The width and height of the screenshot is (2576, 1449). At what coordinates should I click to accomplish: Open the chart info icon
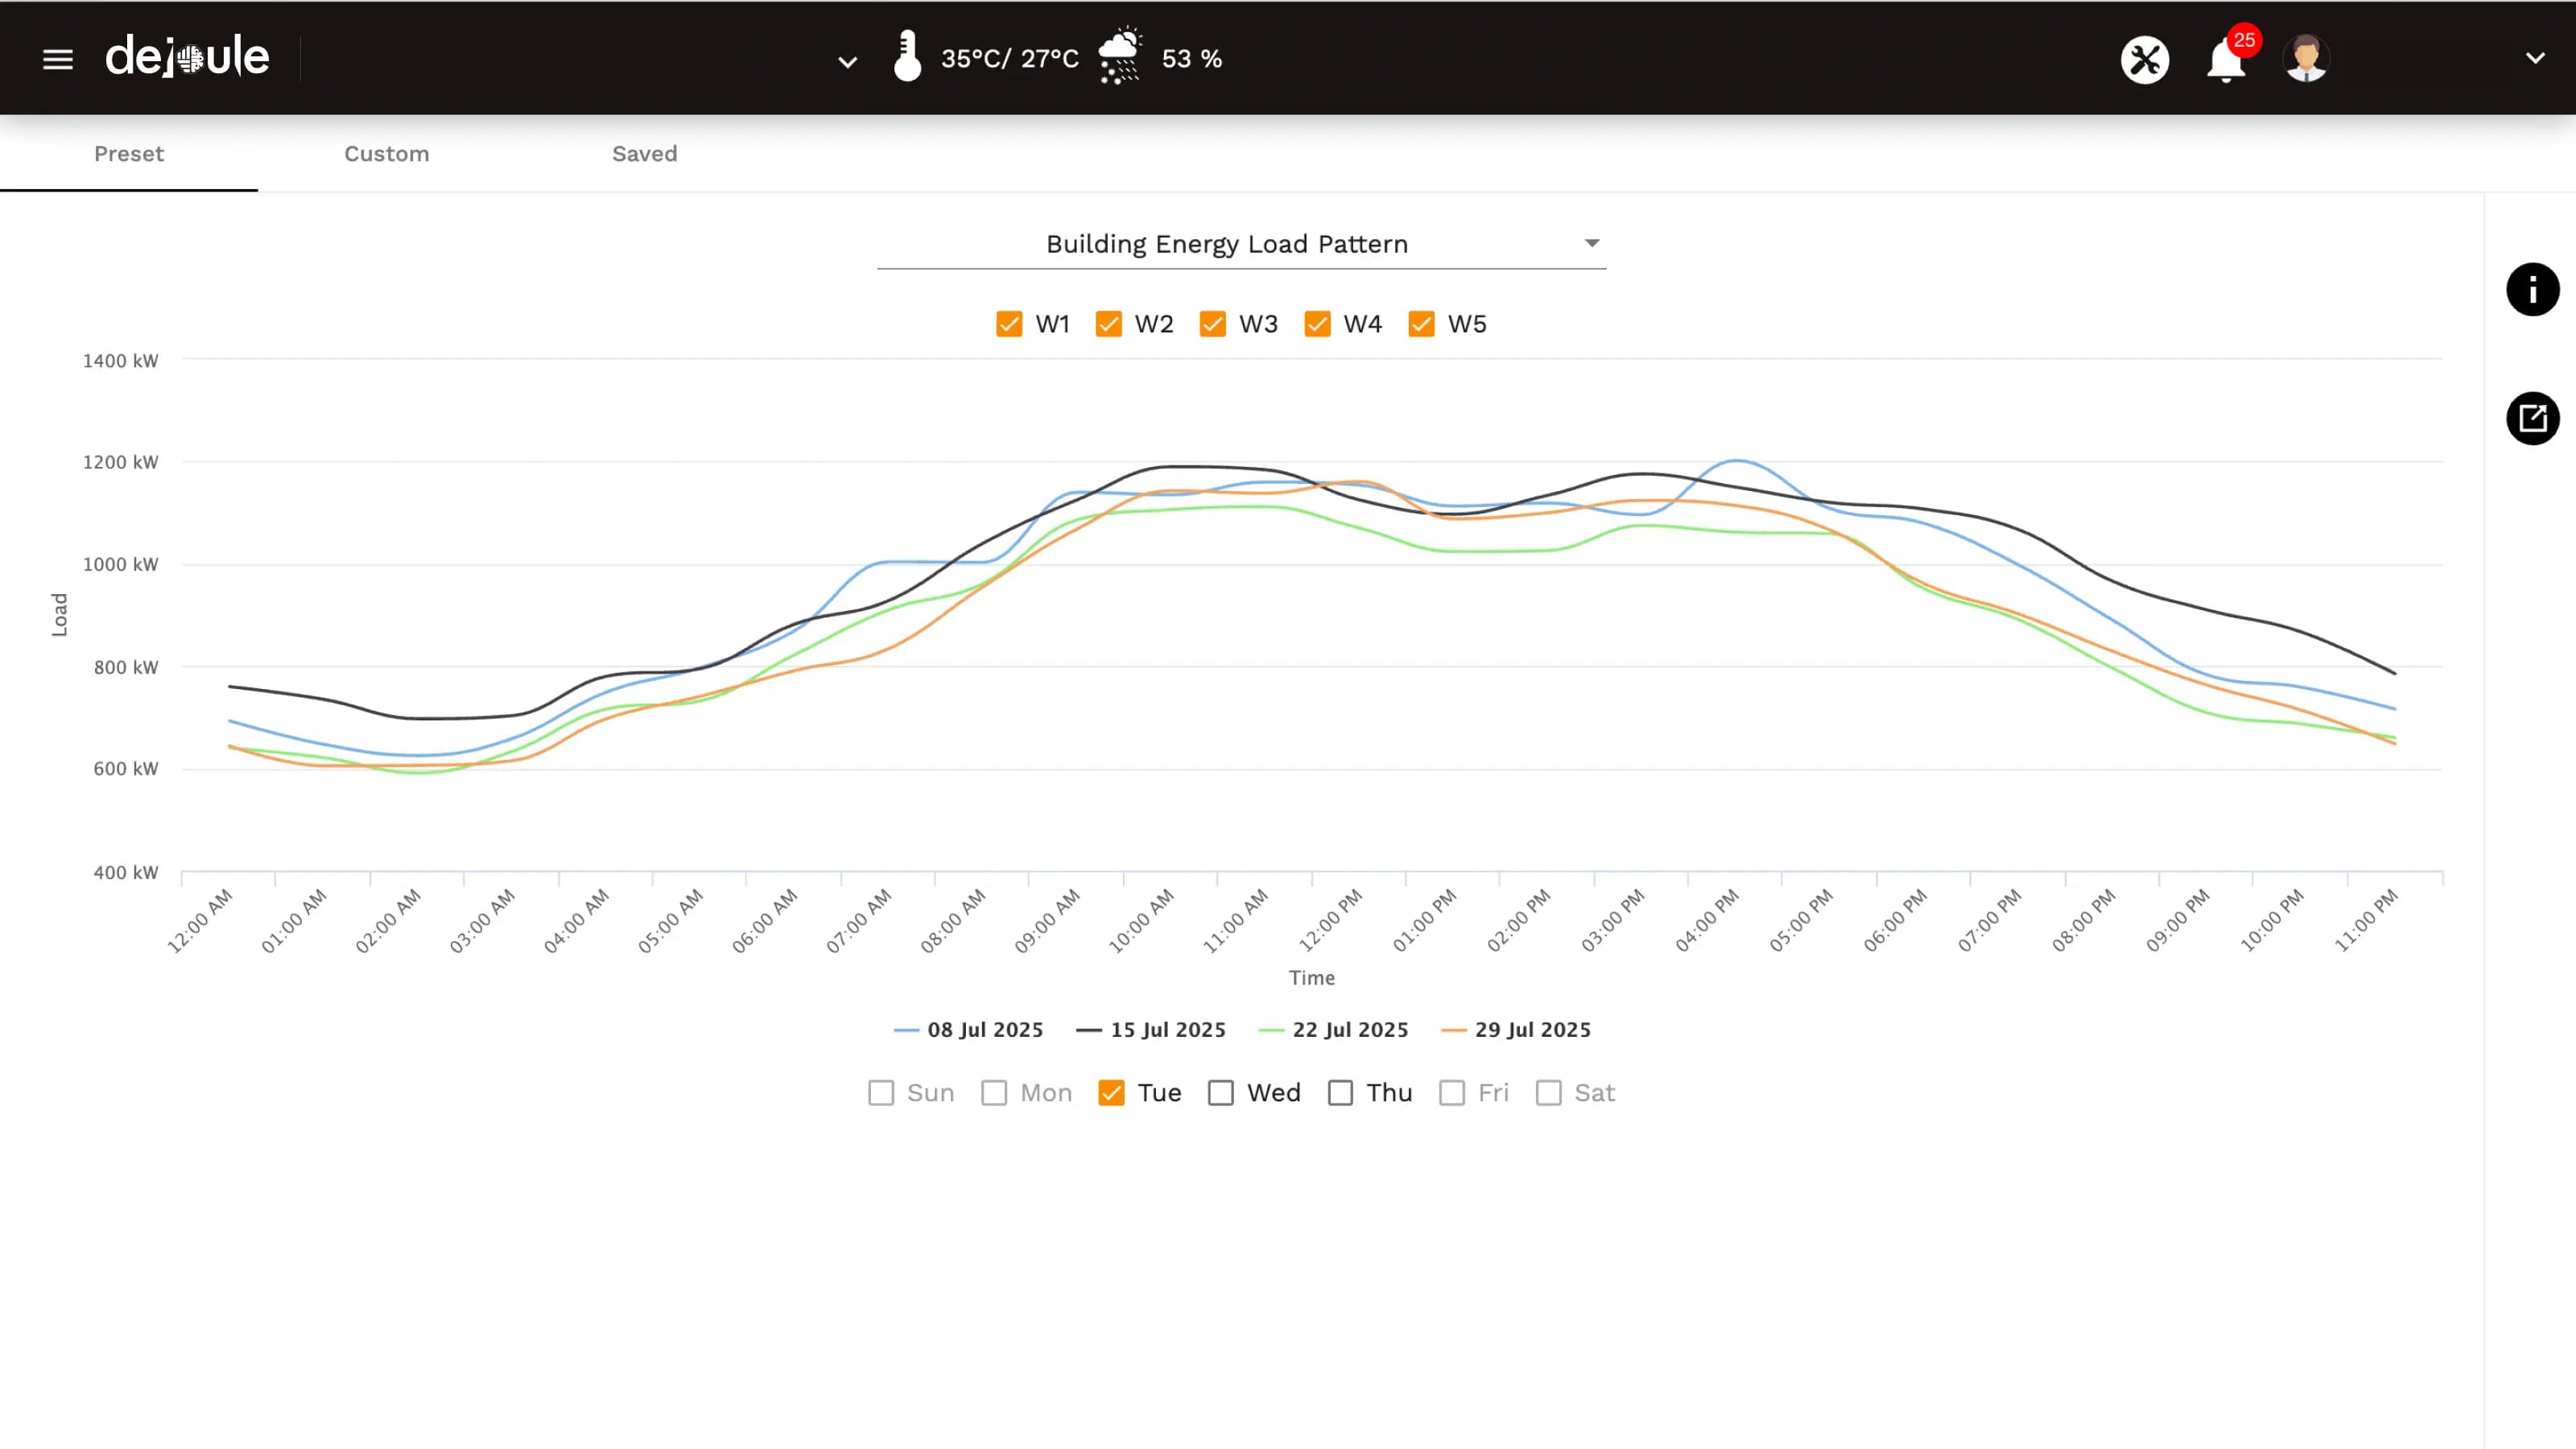[2532, 290]
